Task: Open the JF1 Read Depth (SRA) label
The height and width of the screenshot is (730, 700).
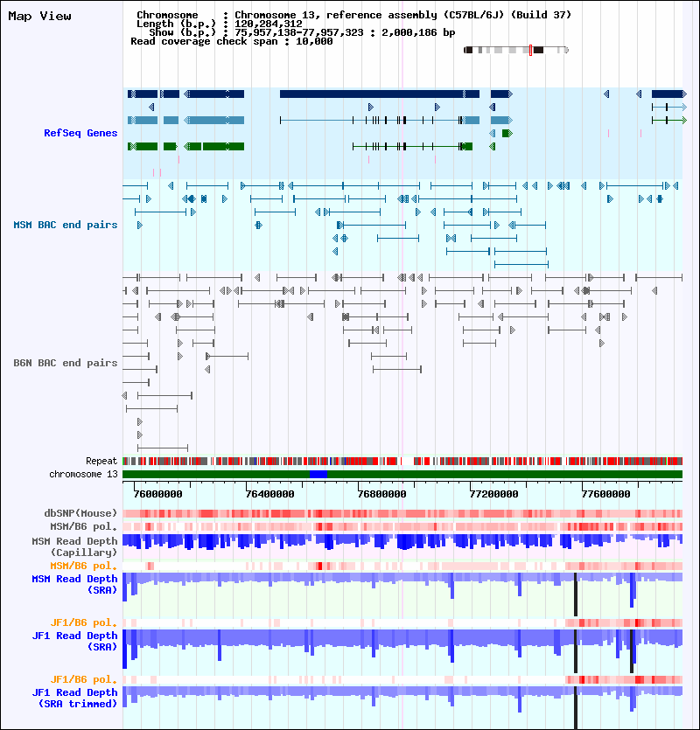Action: pos(74,641)
